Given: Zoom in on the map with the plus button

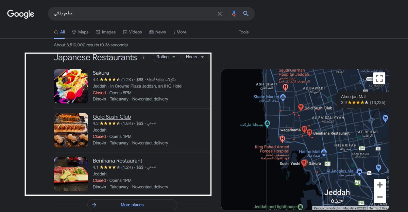Looking at the screenshot, I should (x=380, y=185).
